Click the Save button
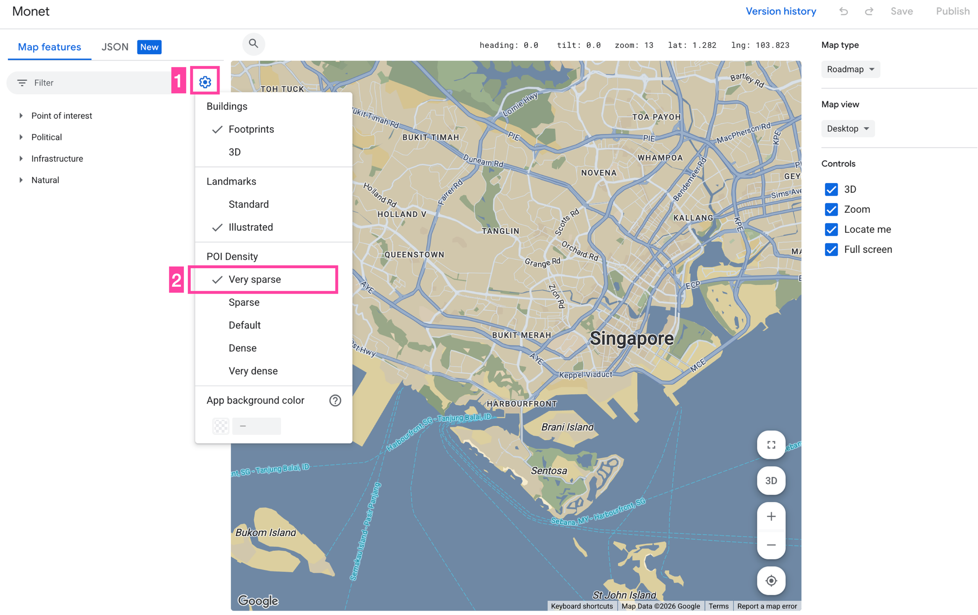Image resolution: width=978 pixels, height=615 pixels. pos(901,11)
